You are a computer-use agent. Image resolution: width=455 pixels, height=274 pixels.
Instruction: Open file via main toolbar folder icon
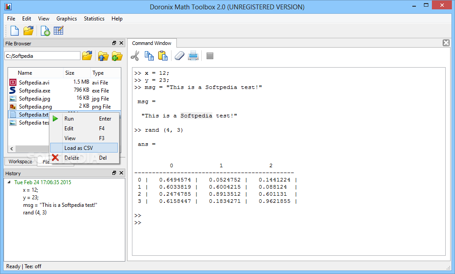pyautogui.click(x=28, y=31)
